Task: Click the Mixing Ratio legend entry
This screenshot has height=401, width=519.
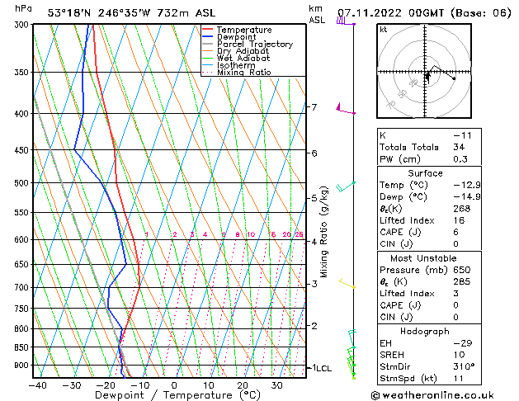Action: [x=236, y=72]
